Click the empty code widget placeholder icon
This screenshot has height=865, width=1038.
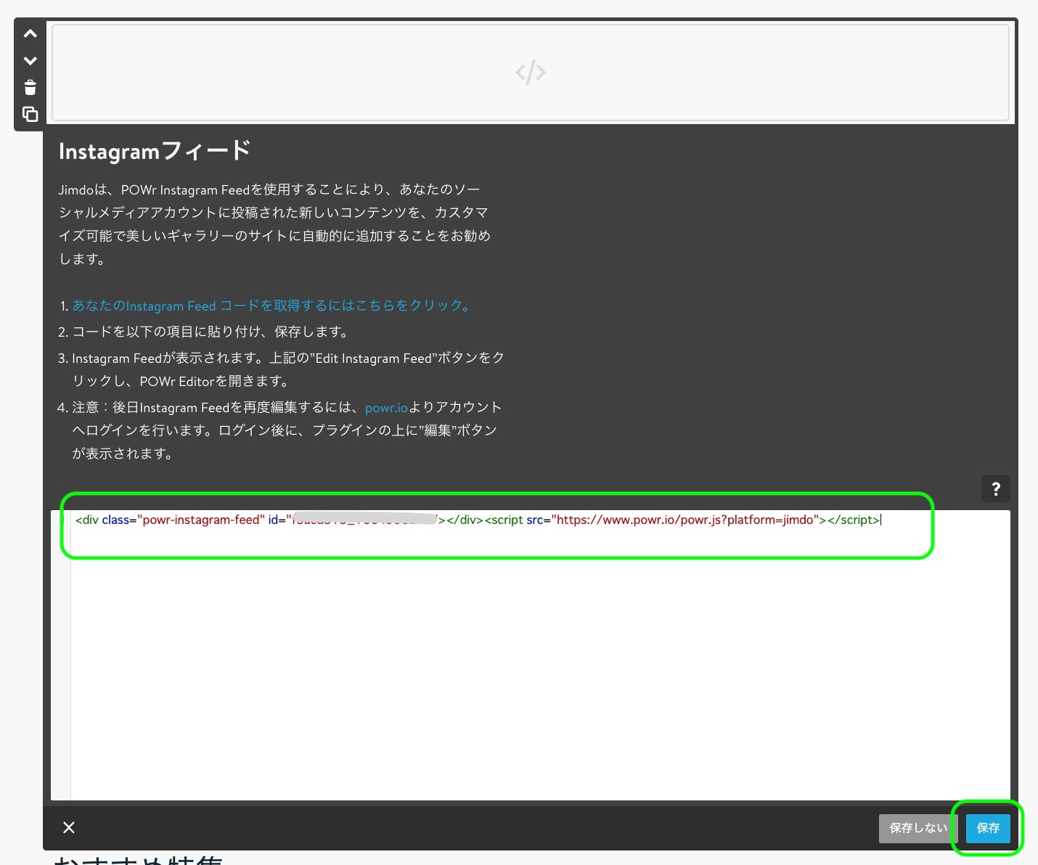pyautogui.click(x=529, y=72)
